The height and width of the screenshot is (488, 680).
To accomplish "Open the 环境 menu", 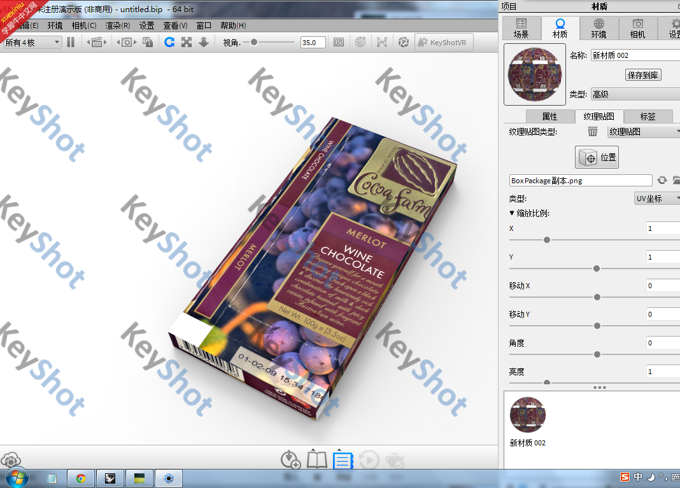I will point(55,25).
